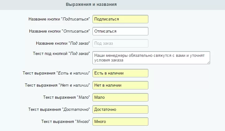The image size is (225, 131).
Task: Click label "Текст выражения Есть в наличии"
Action: (56, 73)
